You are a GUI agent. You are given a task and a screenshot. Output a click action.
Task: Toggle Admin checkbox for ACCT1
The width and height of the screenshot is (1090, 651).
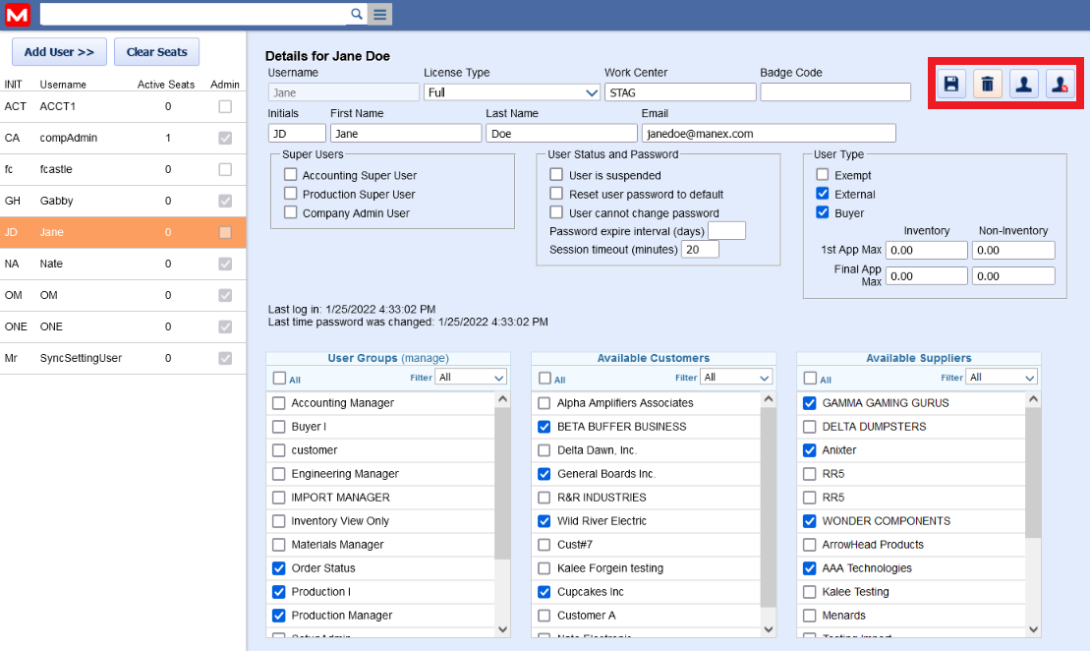pyautogui.click(x=225, y=106)
